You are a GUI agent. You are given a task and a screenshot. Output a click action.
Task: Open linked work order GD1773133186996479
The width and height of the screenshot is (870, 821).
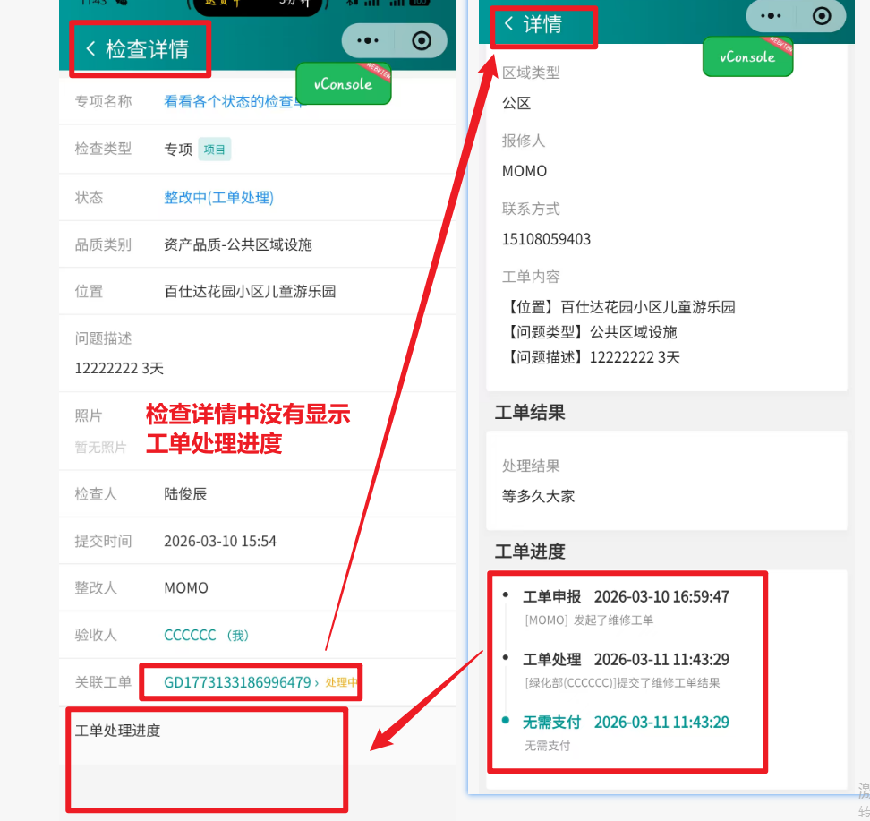[x=237, y=682]
